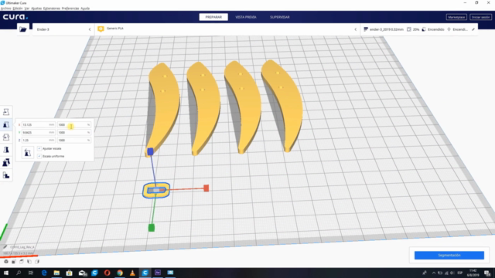Click the Z size mm input field
This screenshot has height=278, width=495.
tap(38, 141)
